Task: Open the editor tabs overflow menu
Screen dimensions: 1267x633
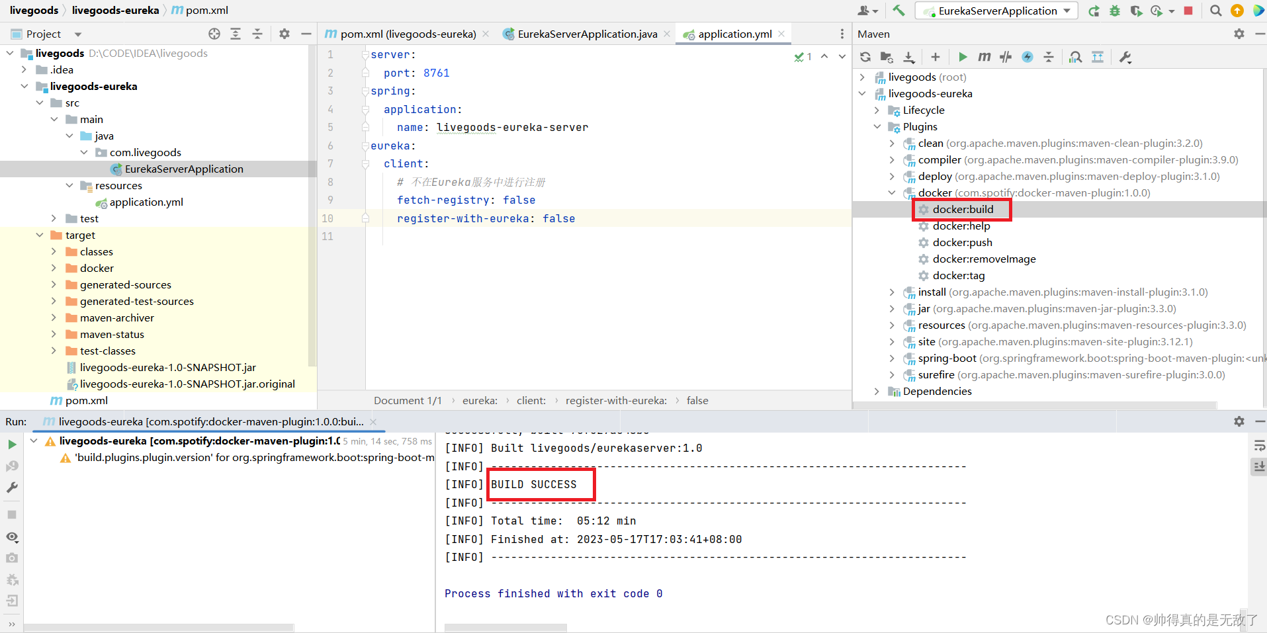Action: (842, 34)
